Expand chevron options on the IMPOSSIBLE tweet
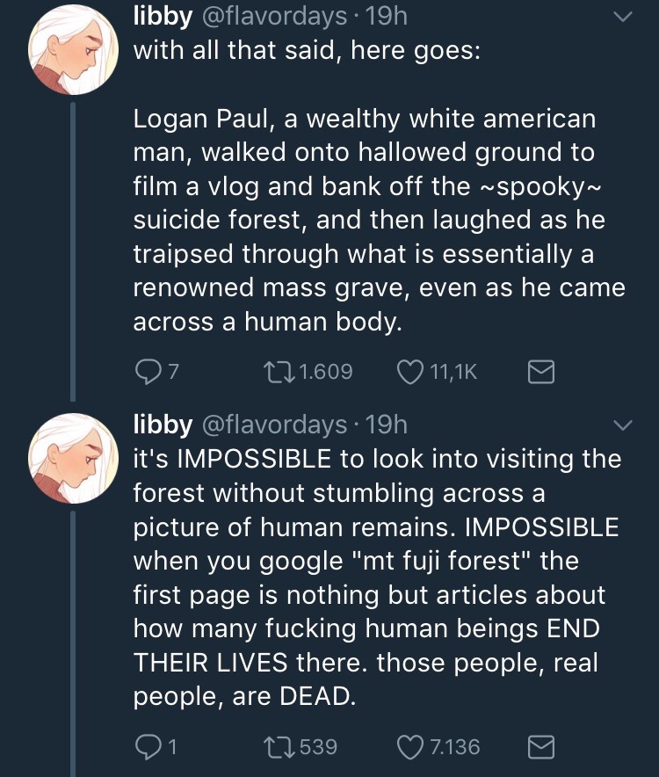659x777 pixels. 621,425
